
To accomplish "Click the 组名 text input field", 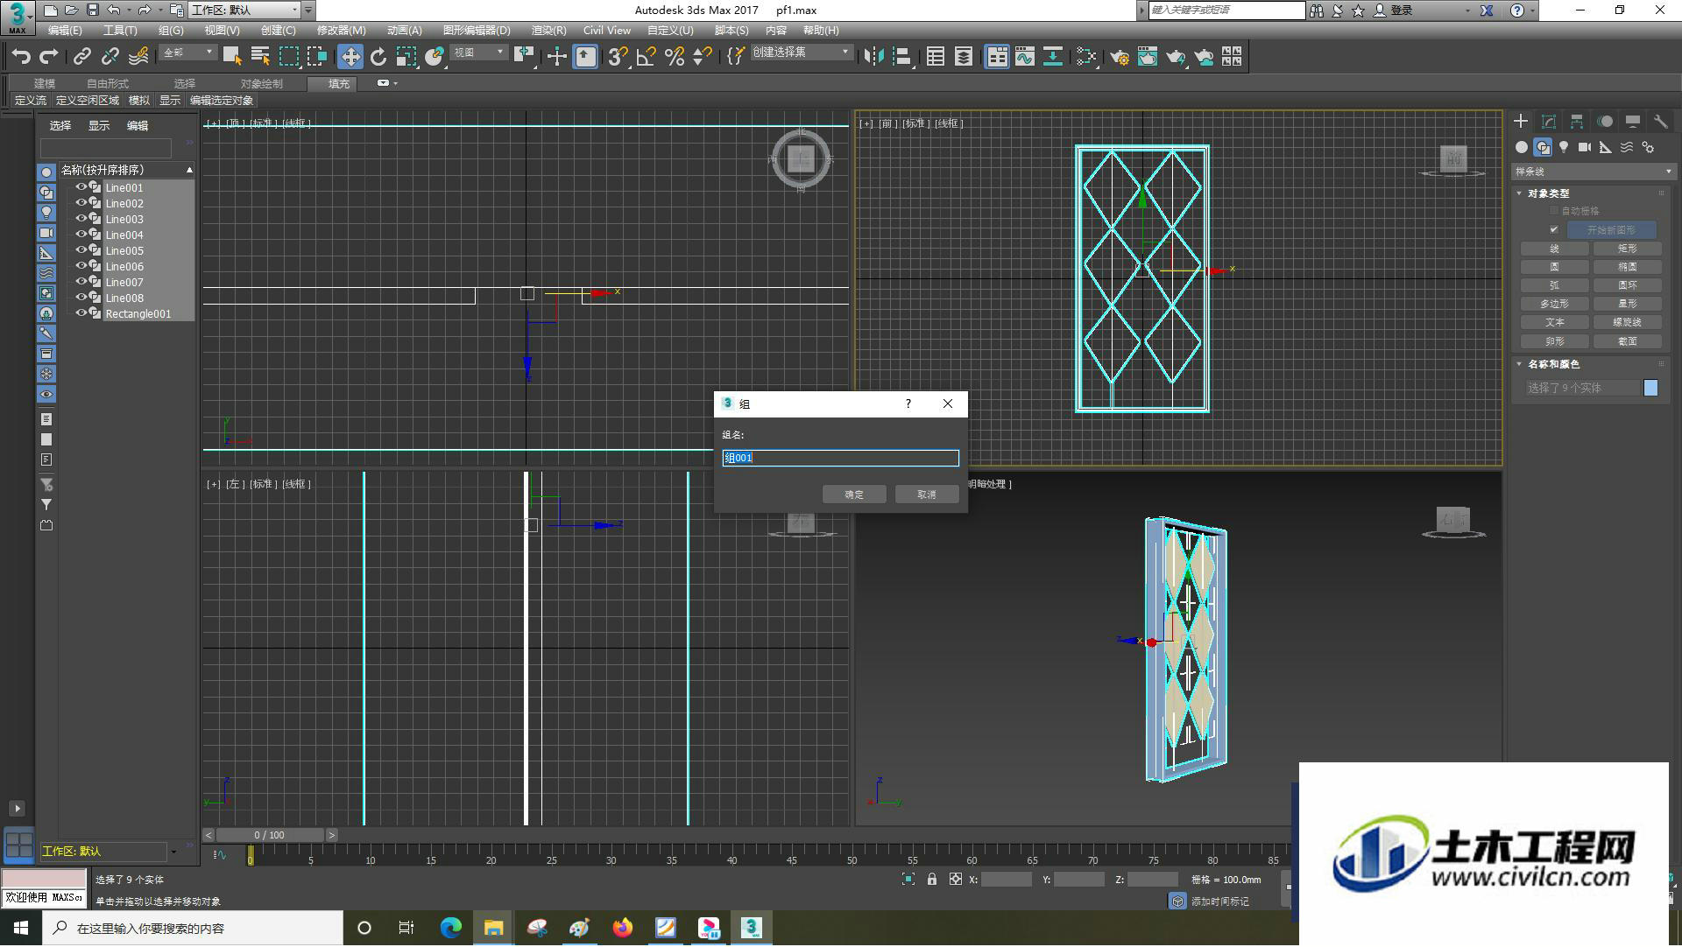I will (x=840, y=458).
